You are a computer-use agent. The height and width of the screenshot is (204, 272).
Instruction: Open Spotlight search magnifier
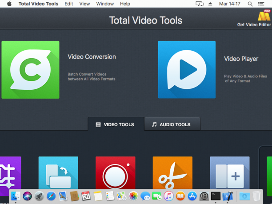click(x=250, y=4)
